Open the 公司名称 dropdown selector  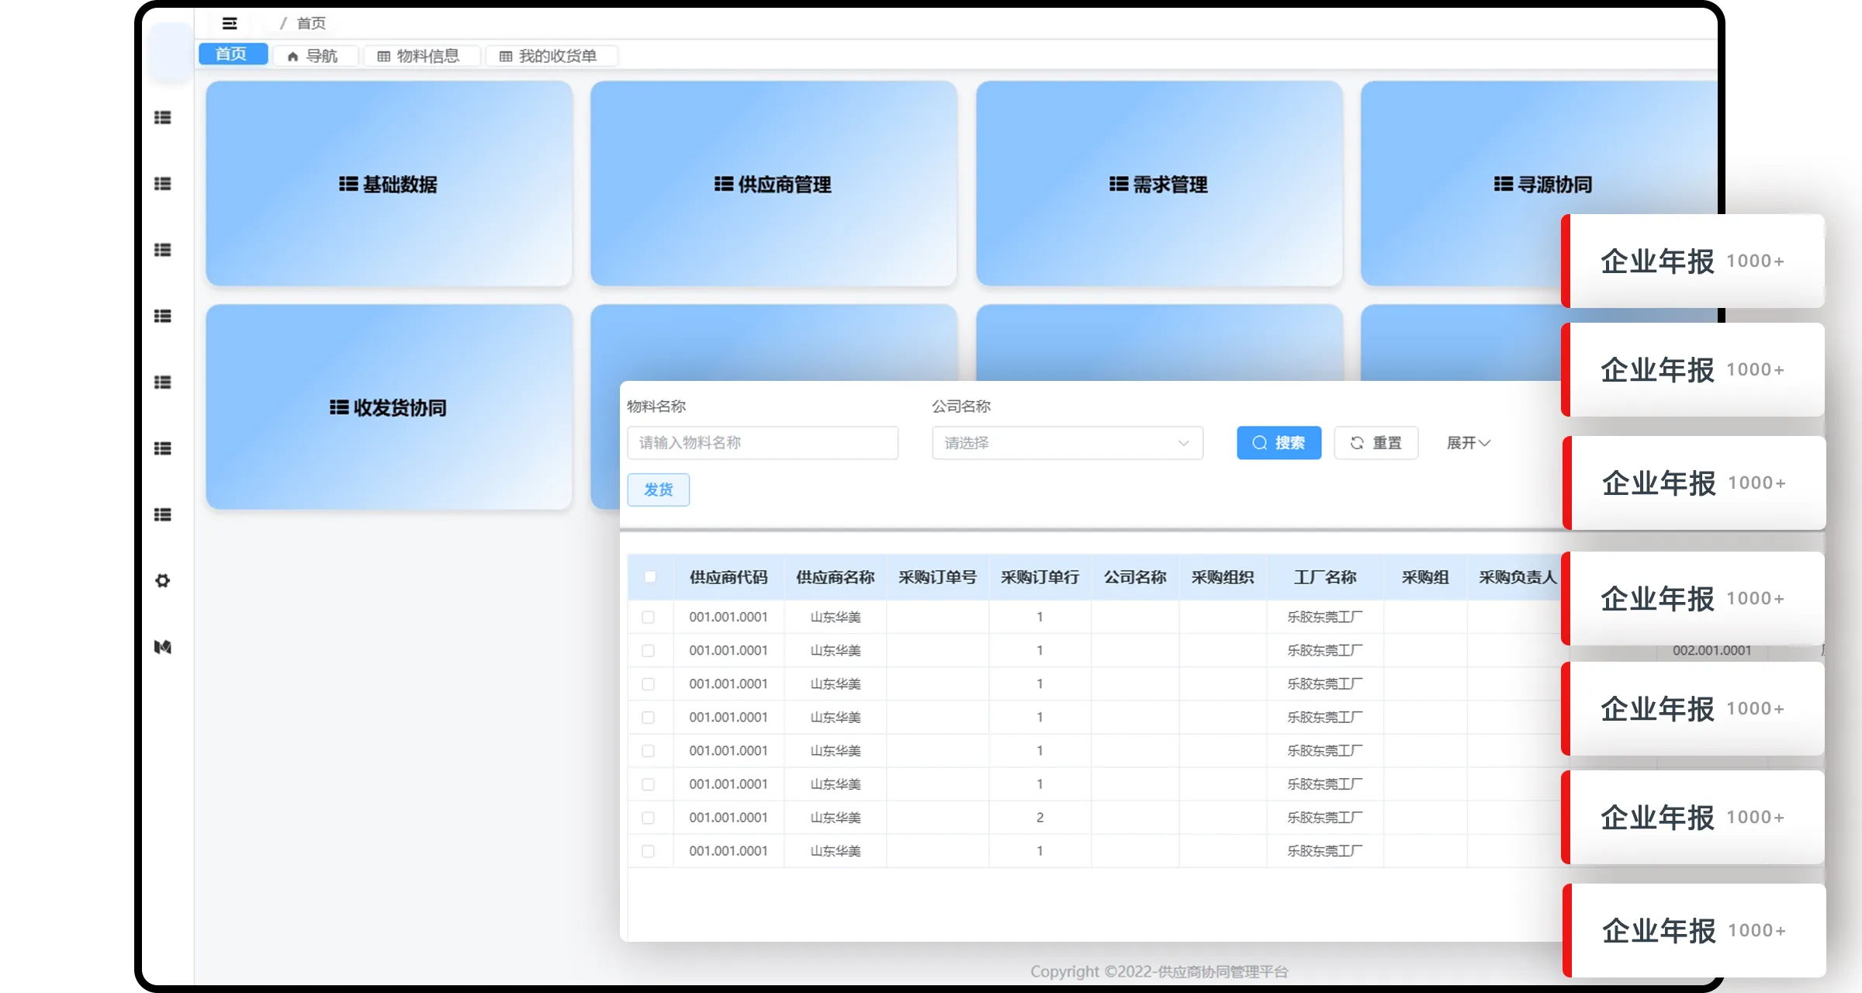(x=1067, y=443)
